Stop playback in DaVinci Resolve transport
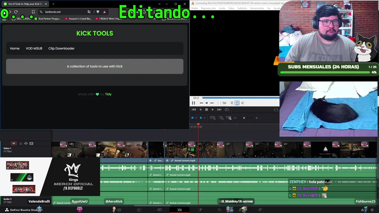 point(207,109)
